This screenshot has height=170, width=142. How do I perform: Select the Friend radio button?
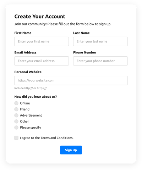coord(16,109)
